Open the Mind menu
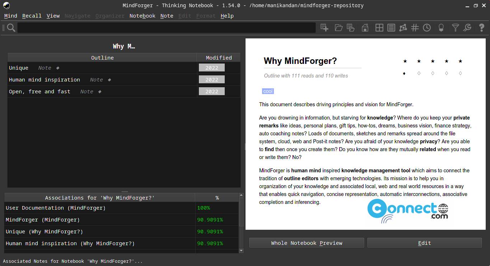 (11, 16)
